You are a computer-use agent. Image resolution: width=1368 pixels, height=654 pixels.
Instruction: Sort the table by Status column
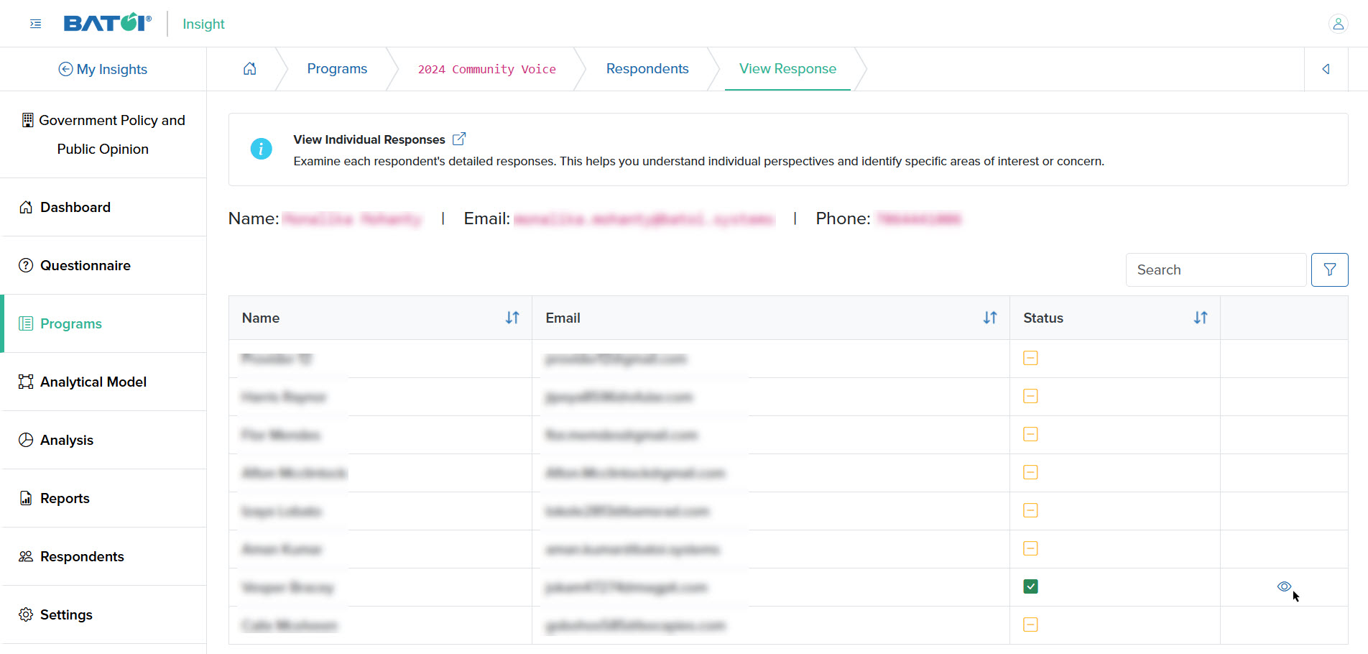click(x=1201, y=318)
